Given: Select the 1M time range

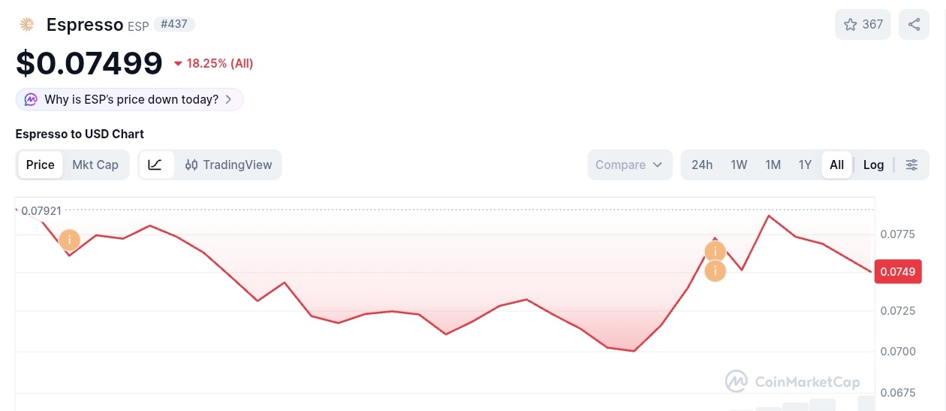Looking at the screenshot, I should pos(773,165).
